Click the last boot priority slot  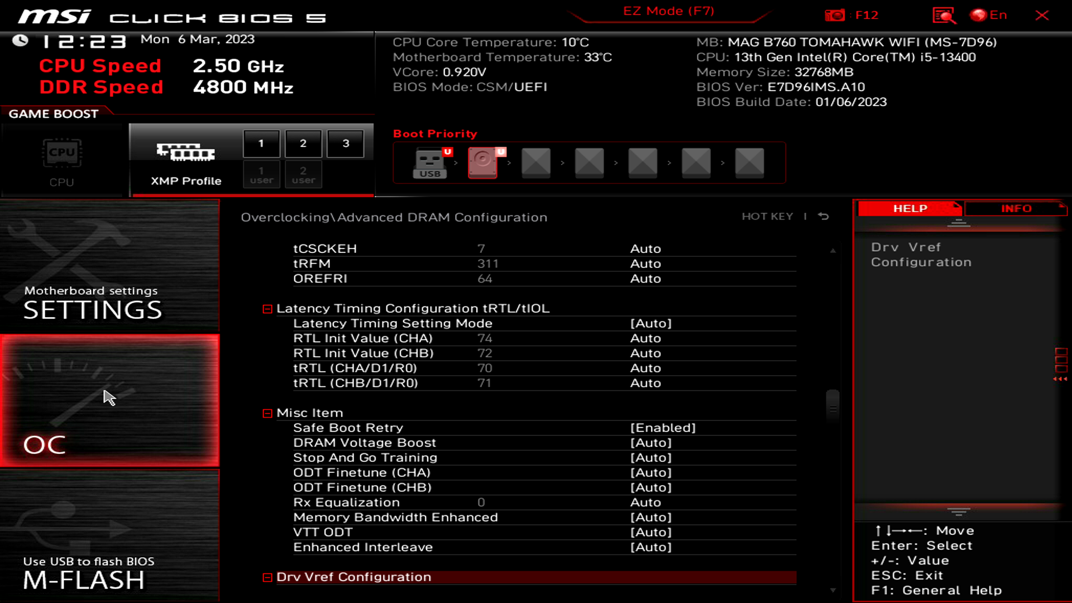pos(749,162)
